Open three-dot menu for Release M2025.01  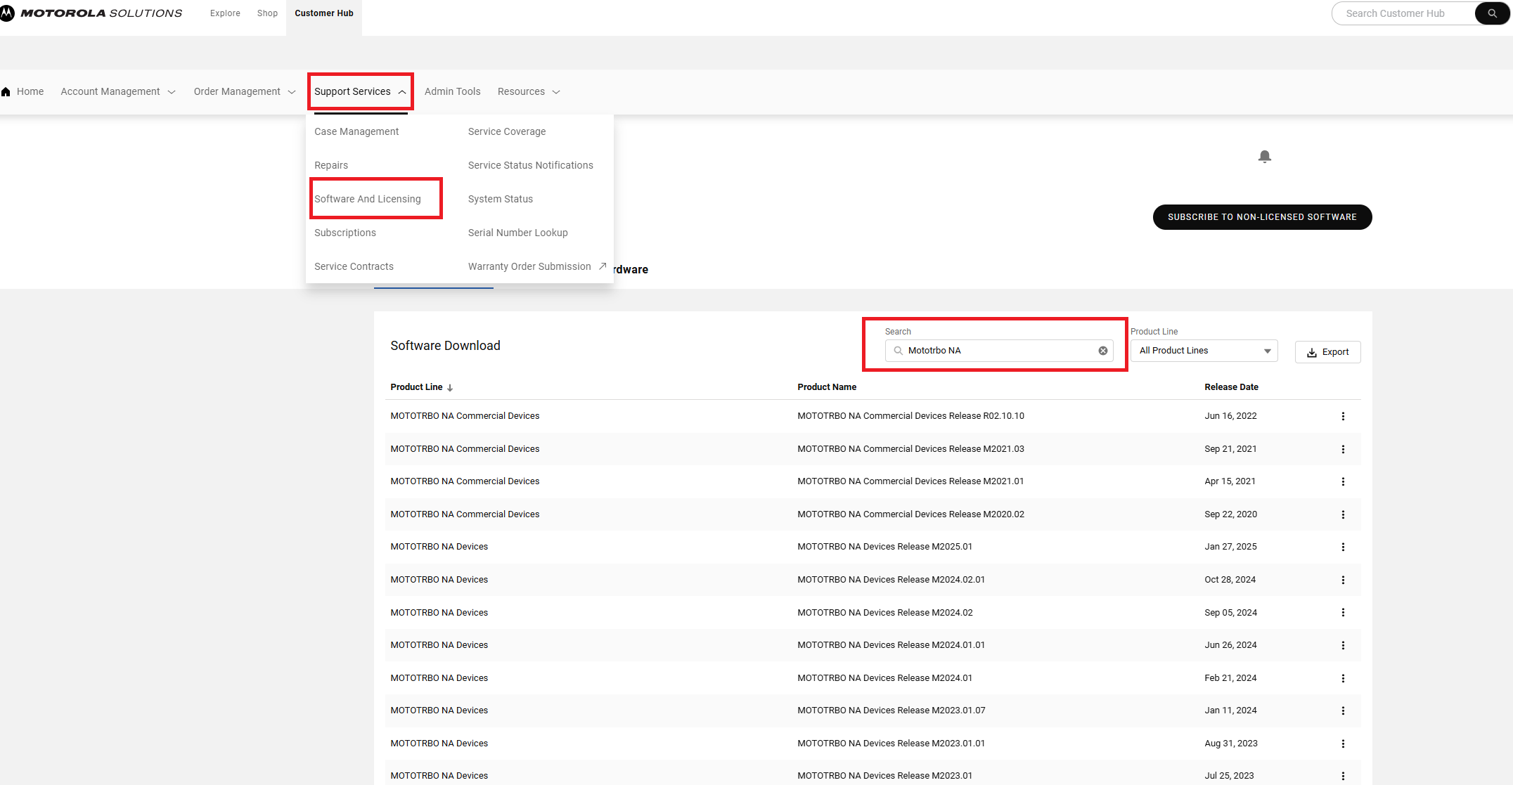pos(1343,547)
